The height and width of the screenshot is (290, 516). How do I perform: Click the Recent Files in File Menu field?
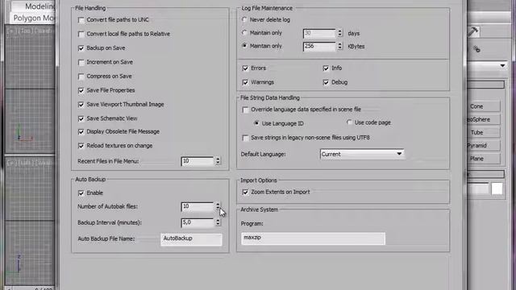tap(198, 161)
